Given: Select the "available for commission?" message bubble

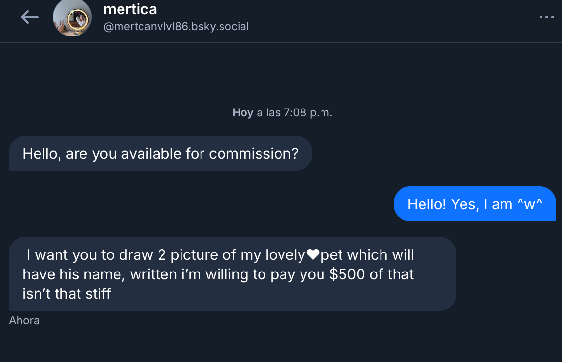Looking at the screenshot, I should coord(160,154).
